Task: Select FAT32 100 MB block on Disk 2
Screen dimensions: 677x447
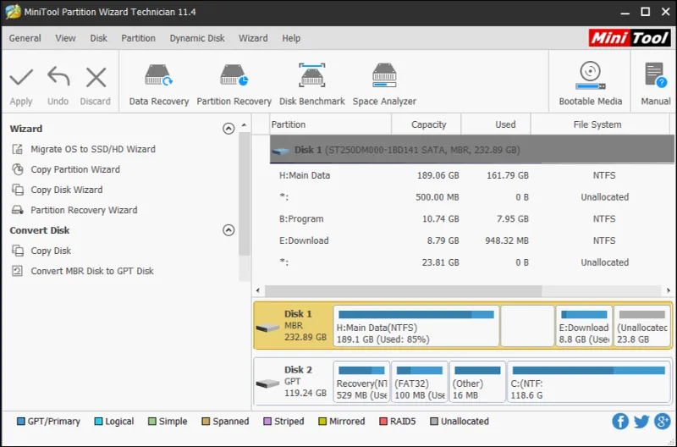Action: click(x=419, y=382)
